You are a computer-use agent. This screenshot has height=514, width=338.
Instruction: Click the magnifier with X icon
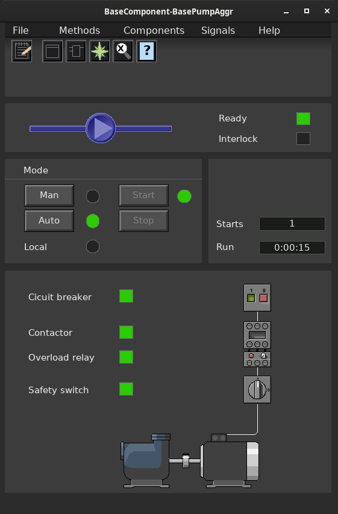[x=123, y=51]
